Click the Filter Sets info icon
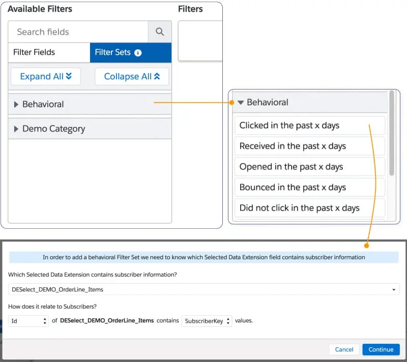407x362 pixels. click(x=138, y=52)
